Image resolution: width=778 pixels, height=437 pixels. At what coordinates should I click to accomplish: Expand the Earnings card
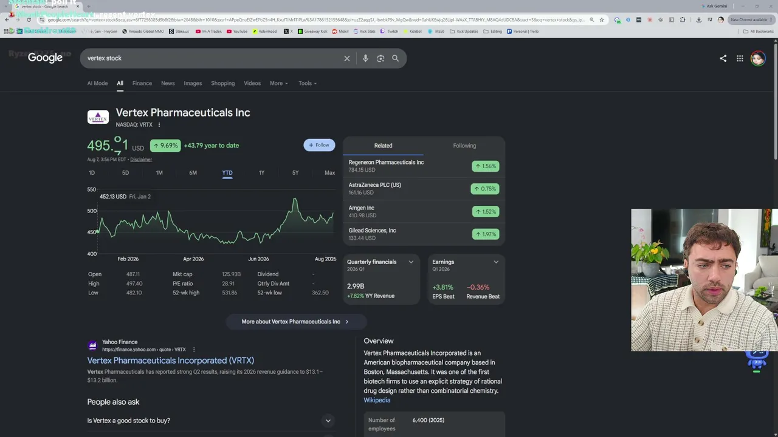pos(496,262)
